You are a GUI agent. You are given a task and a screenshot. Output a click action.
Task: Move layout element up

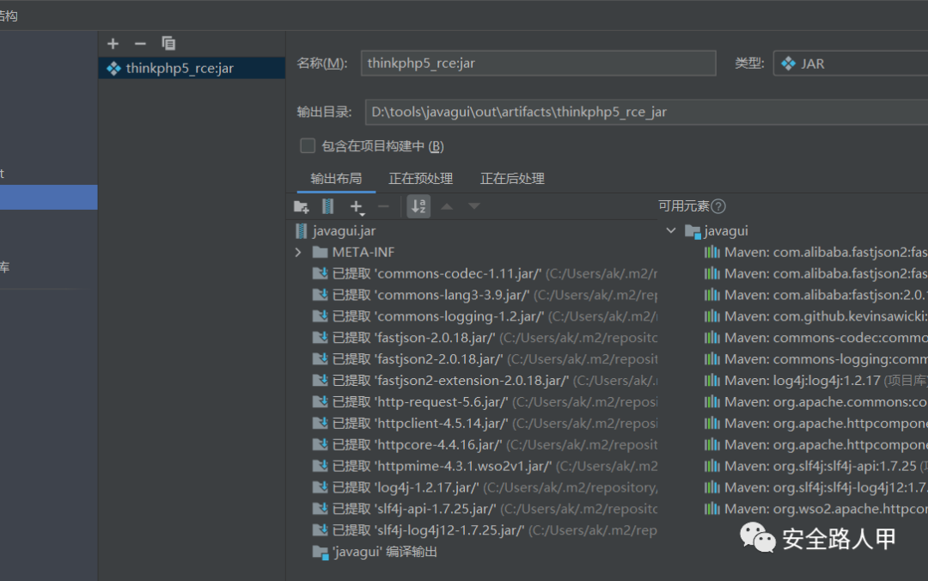pos(447,206)
